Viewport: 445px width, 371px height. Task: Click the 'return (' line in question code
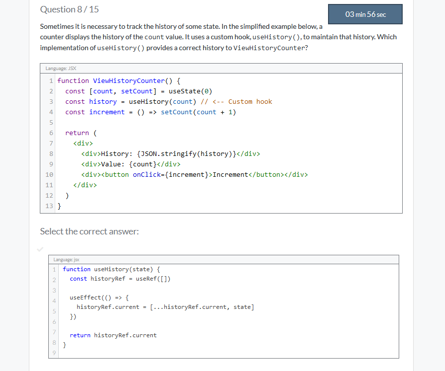coord(81,133)
